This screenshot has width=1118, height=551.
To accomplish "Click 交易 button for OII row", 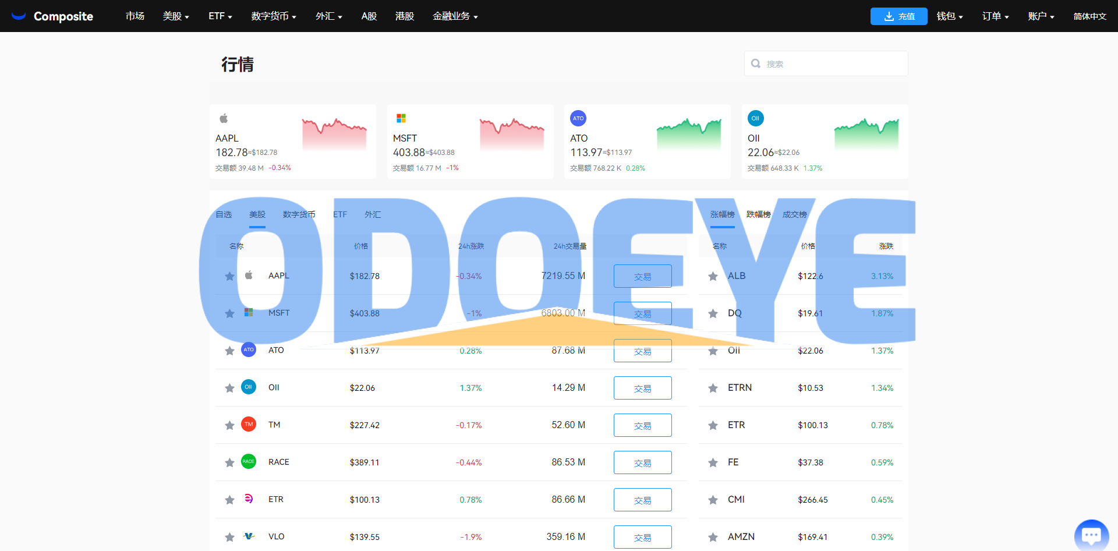I will coord(643,388).
